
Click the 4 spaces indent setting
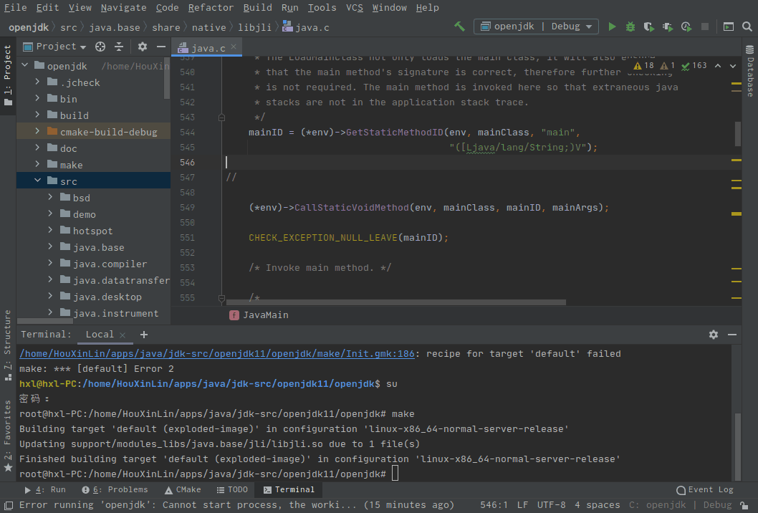598,505
